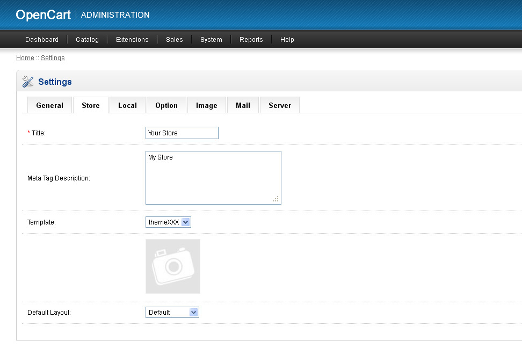Image resolution: width=522 pixels, height=355 pixels.
Task: Switch to the General tab
Action: click(x=49, y=105)
